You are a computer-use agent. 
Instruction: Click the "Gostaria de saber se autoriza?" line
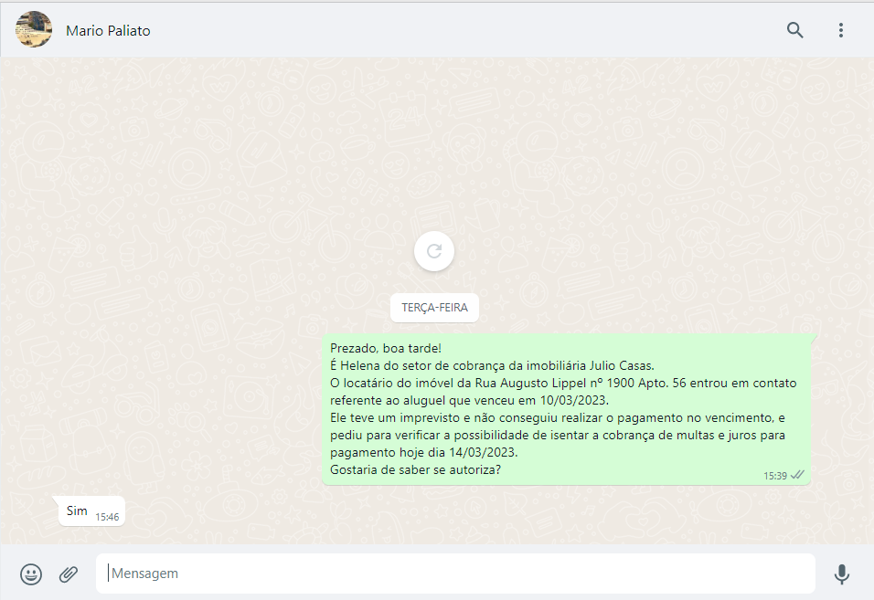[415, 470]
